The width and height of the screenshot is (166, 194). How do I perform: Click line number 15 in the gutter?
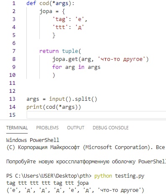pyautogui.click(x=12, y=115)
